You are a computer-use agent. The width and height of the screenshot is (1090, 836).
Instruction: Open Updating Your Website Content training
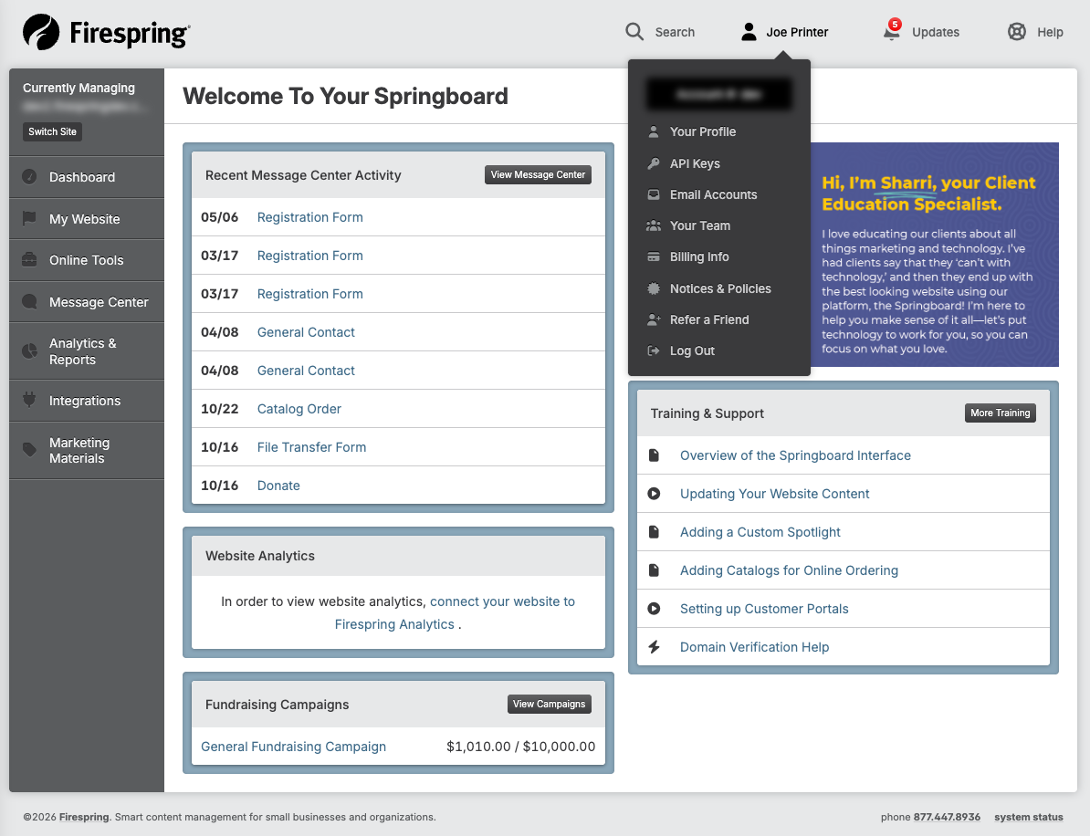[774, 494]
